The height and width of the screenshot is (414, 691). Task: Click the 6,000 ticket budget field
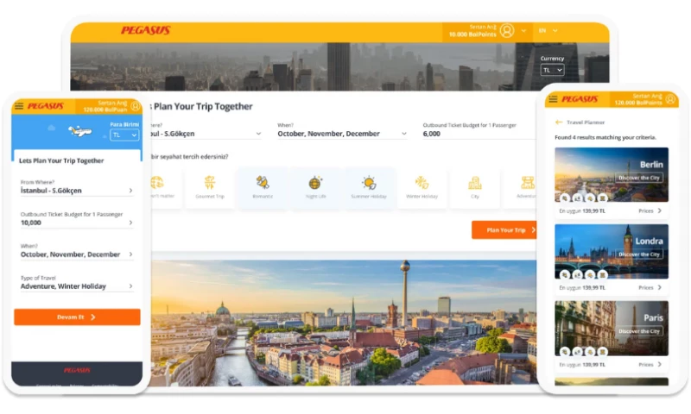click(x=479, y=134)
